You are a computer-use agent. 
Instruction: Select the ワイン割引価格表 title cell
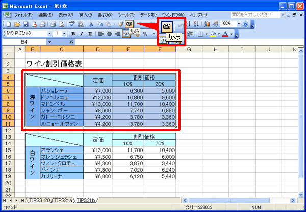coord(54,64)
